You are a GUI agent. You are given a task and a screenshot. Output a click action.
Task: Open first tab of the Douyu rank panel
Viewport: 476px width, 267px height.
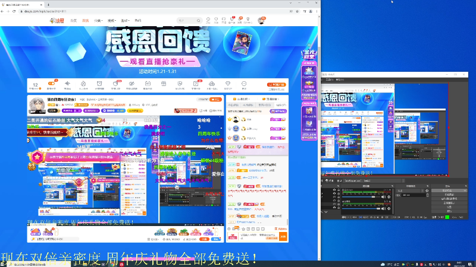pos(233,105)
